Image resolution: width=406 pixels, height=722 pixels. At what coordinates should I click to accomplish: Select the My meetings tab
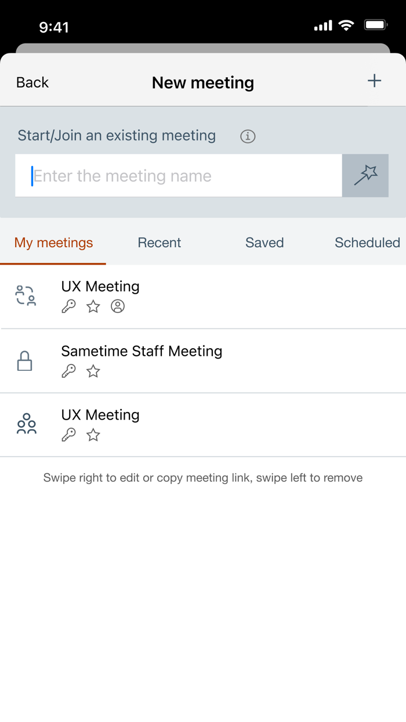(x=53, y=243)
